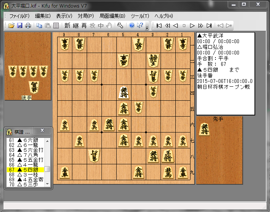
Task: Open 局面編集(B) menu
Action: (x=112, y=16)
